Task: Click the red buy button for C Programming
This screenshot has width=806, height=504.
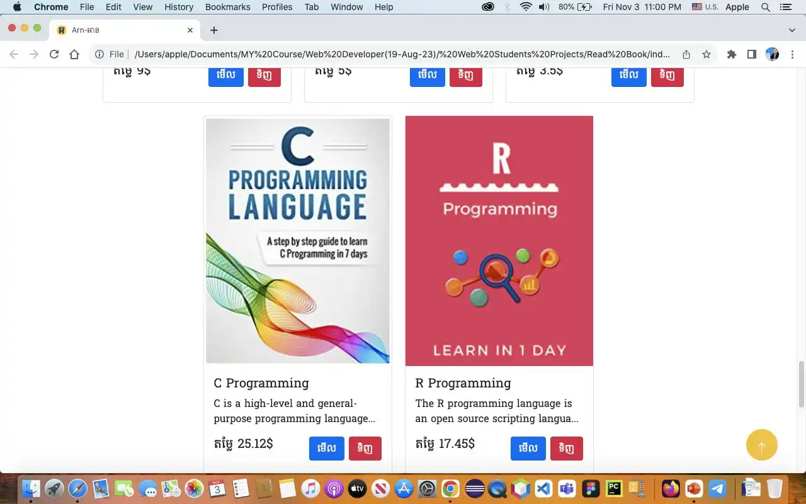Action: pos(365,449)
